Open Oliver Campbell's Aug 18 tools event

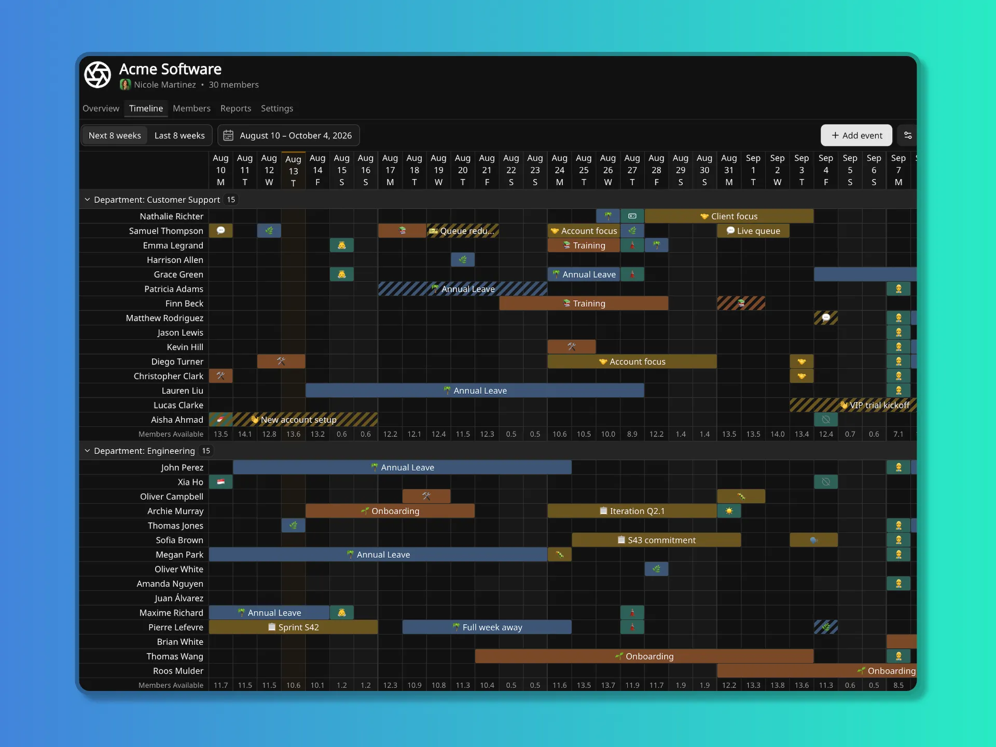(426, 496)
